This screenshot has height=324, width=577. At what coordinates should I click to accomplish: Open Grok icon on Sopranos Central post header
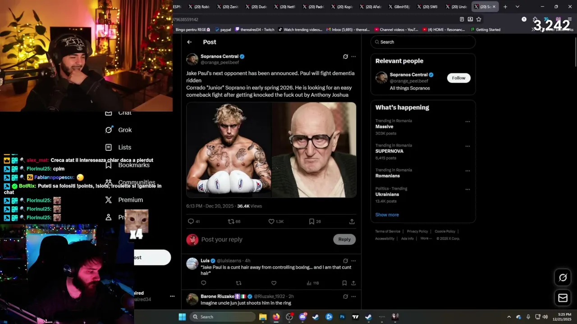click(x=345, y=57)
